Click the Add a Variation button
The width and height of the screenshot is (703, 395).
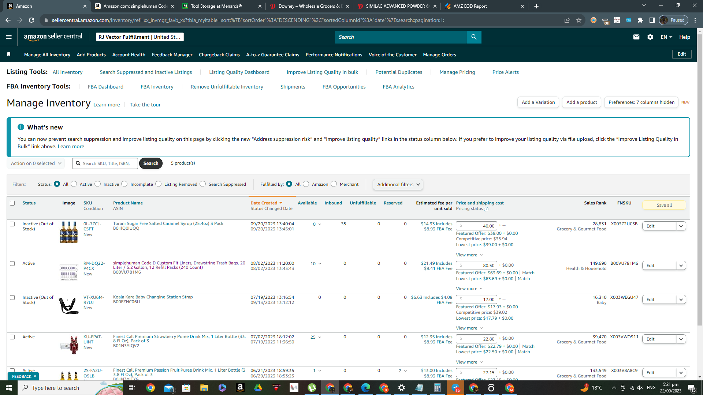[538, 102]
